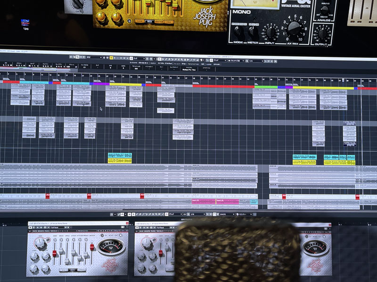Select the arrow Object Selection tool in top Cubase toolbar
This screenshot has height=282, width=377.
[159, 59]
